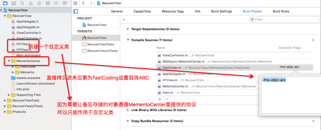Select the RecoverViewUITests target
This screenshot has width=321, height=130.
coord(100,51)
